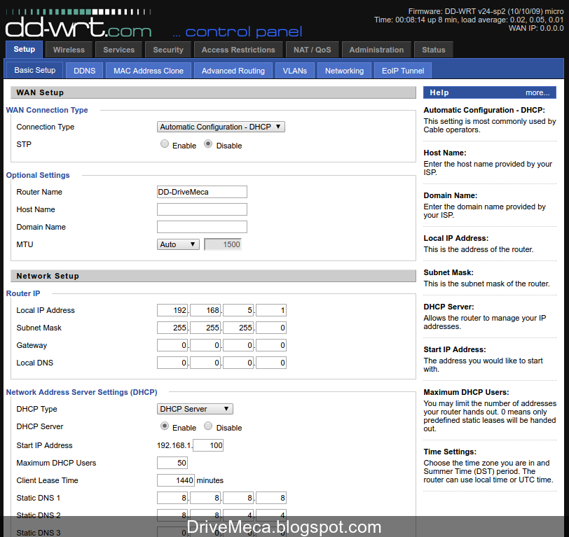The height and width of the screenshot is (537, 569).
Task: Go to the Security tab
Action: click(168, 50)
